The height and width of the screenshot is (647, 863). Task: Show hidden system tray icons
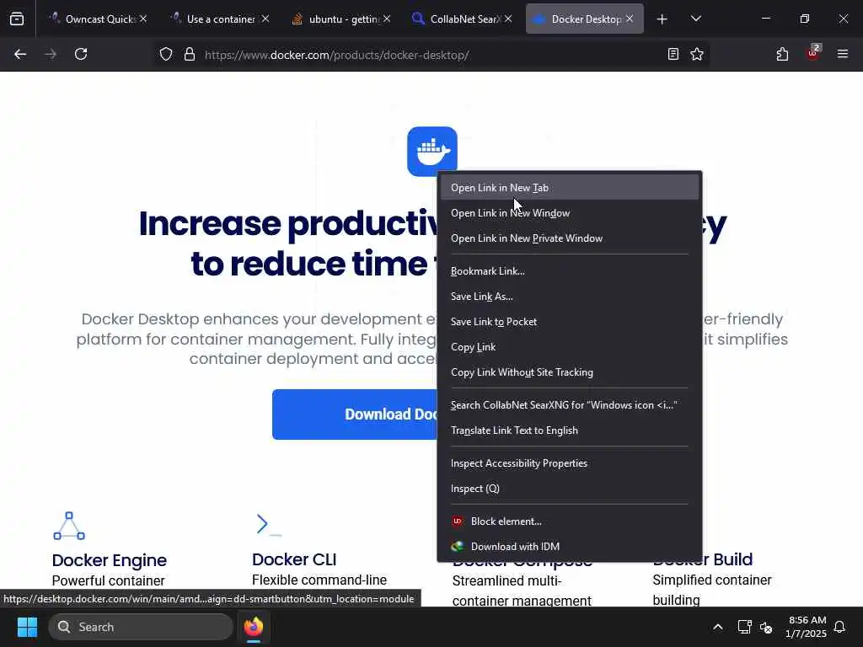tap(718, 627)
